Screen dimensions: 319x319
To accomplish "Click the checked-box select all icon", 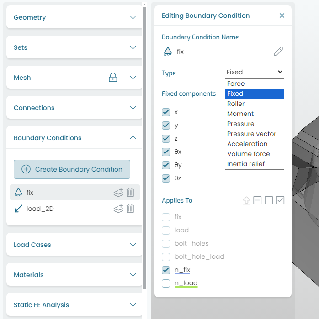I will (x=280, y=200).
